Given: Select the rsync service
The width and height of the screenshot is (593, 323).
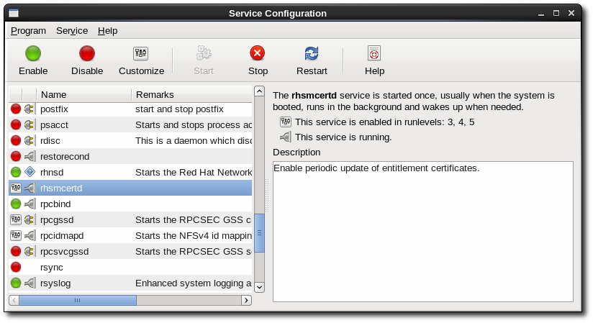Looking at the screenshot, I should [130, 268].
